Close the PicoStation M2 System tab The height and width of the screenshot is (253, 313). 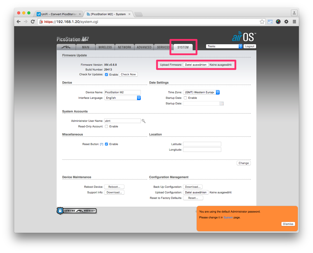tap(129, 14)
